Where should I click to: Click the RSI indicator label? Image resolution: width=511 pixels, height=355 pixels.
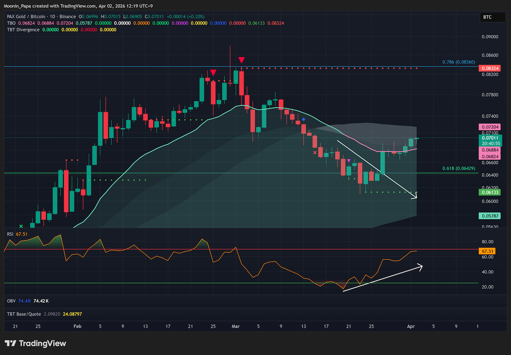10,234
